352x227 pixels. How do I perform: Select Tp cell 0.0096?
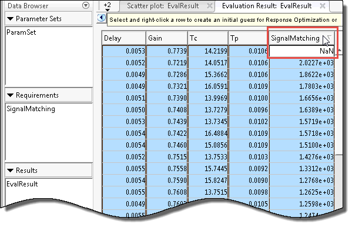tap(249, 110)
